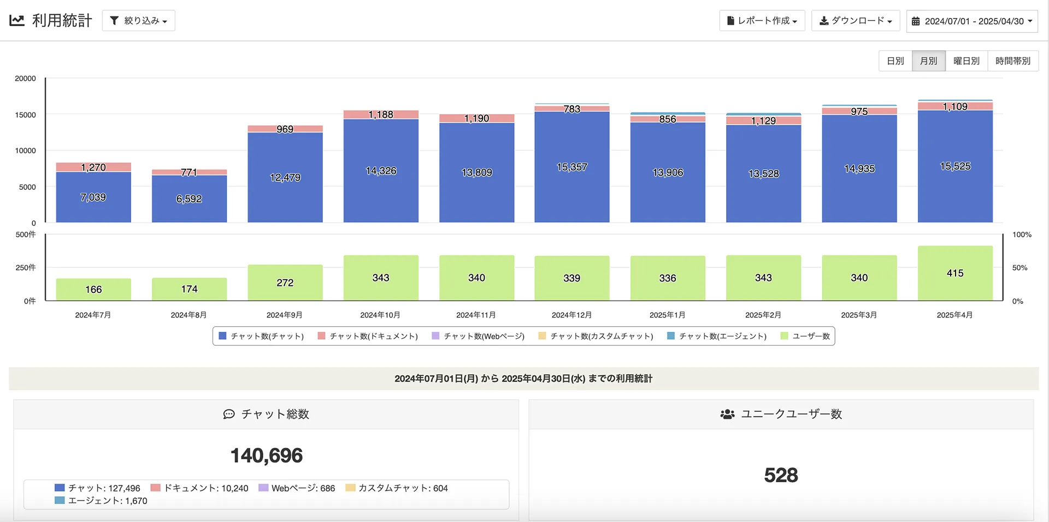Click the yellow カスタムチャット: 604 swatch
Viewport: 1049px width, 522px height.
coord(350,488)
